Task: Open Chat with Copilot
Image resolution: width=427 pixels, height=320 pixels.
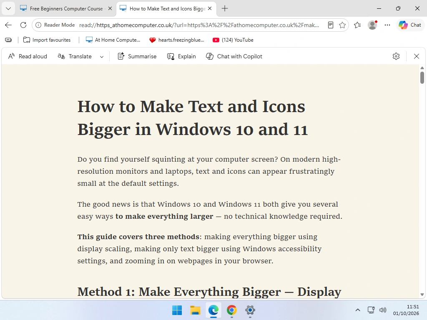Action: [234, 56]
